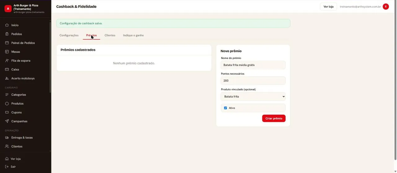Click the Criar prêmio button
397x173 pixels.
(274, 119)
